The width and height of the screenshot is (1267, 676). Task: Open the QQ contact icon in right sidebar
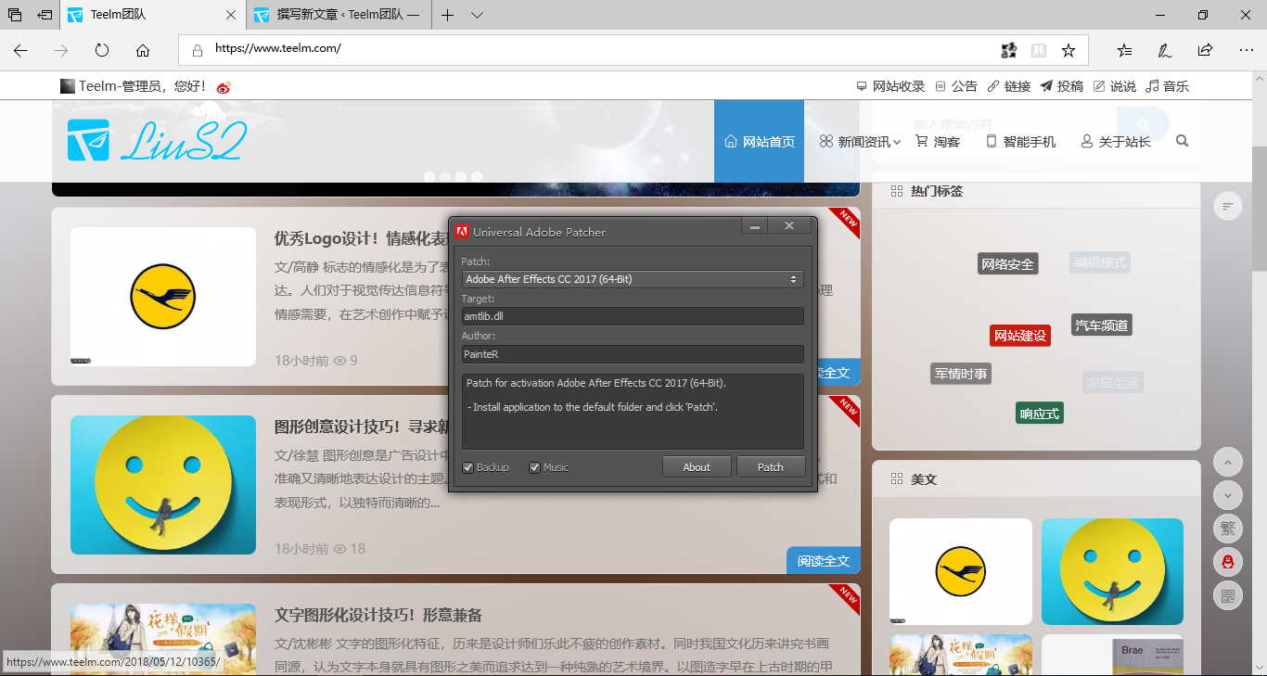1227,562
